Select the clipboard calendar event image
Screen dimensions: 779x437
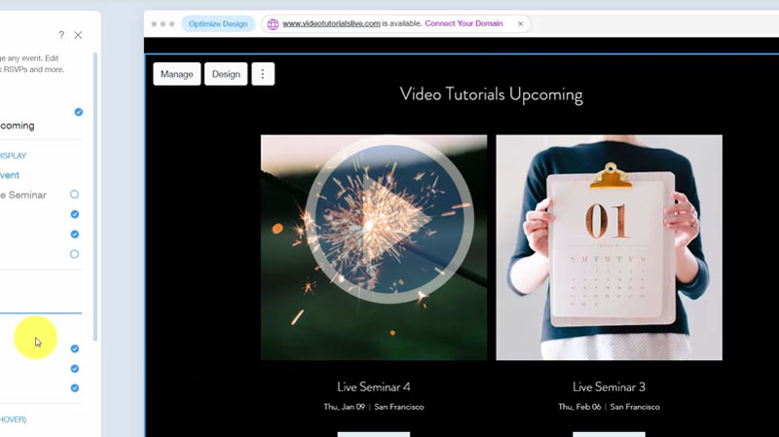609,247
